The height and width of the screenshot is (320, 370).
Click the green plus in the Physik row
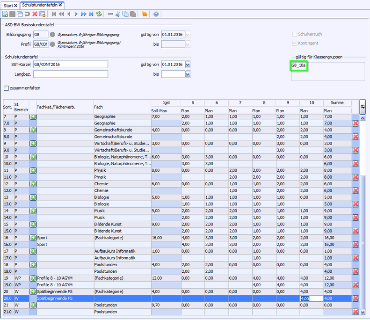tap(33, 171)
